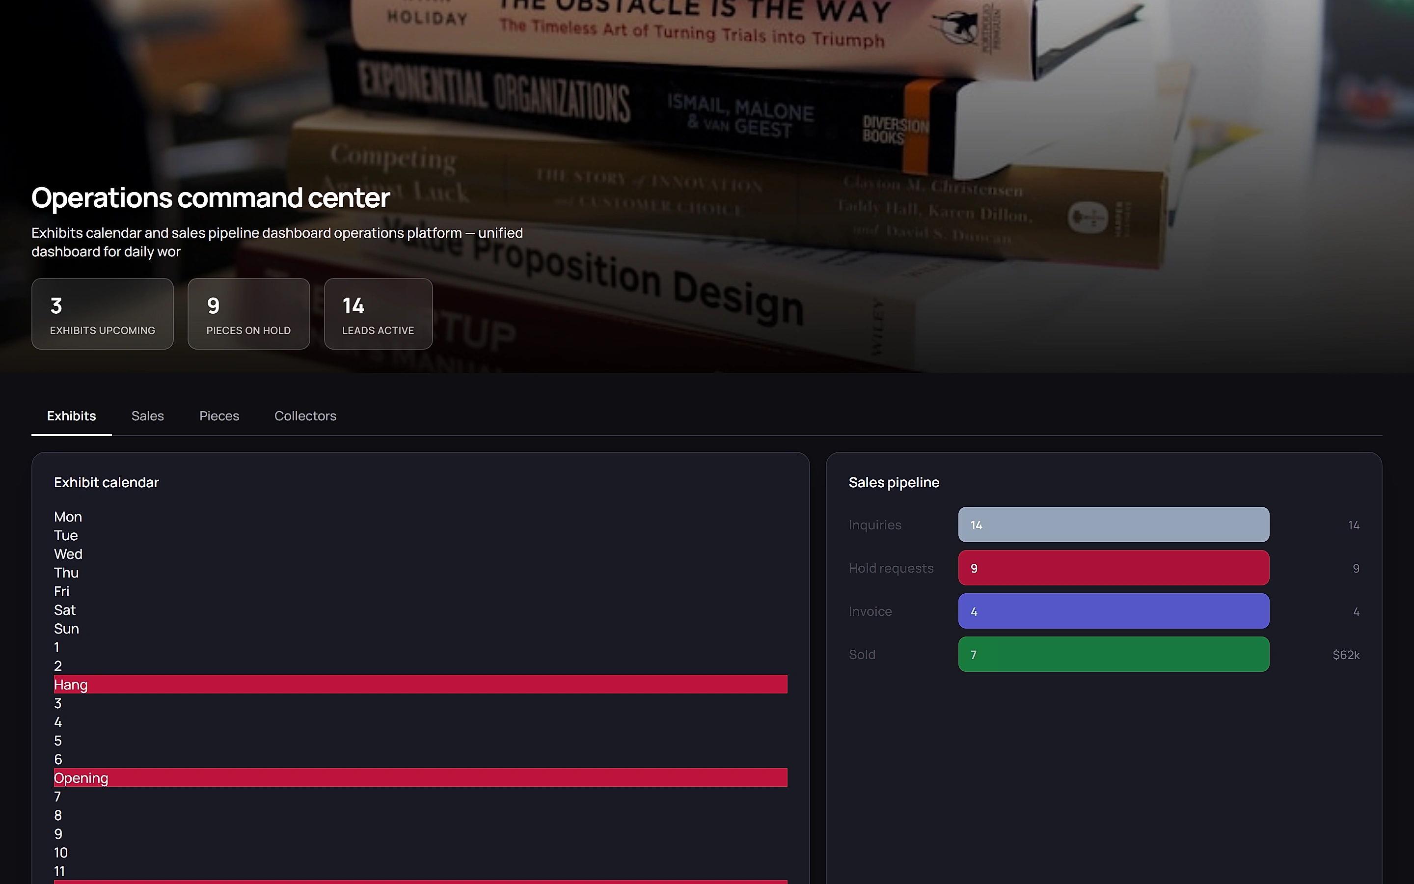The width and height of the screenshot is (1414, 884).
Task: Select the Opening event bar in calendar
Action: coord(421,778)
